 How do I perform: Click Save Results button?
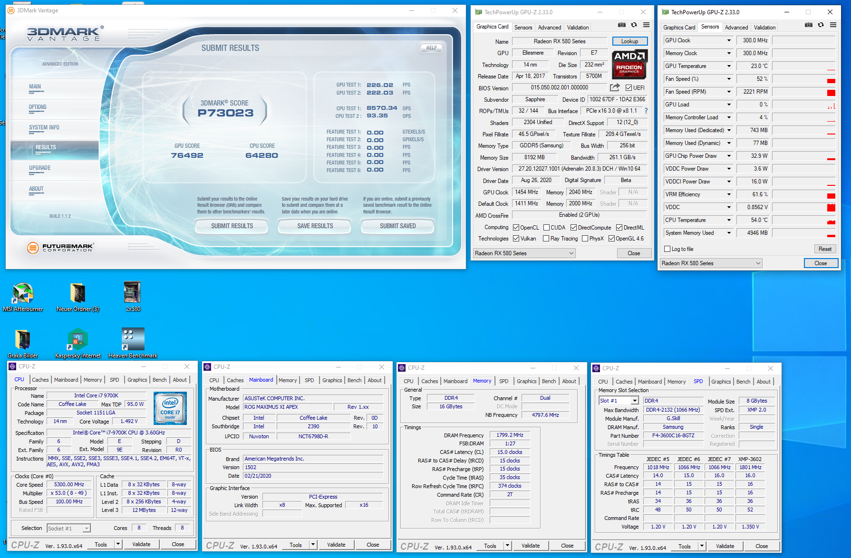click(315, 226)
